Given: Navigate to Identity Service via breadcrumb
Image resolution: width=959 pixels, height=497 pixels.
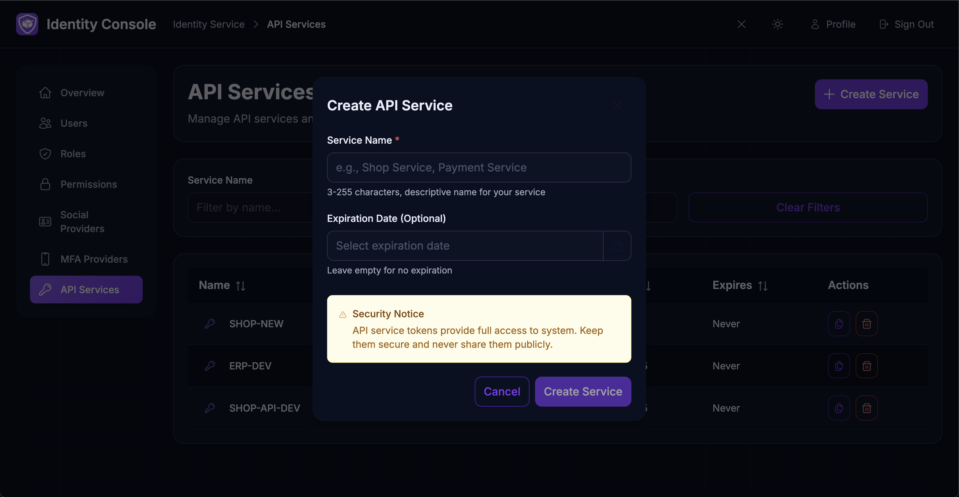Looking at the screenshot, I should (209, 24).
